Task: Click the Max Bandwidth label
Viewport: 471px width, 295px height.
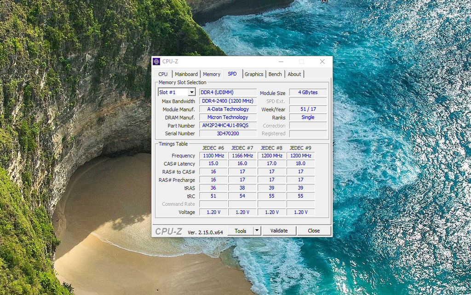Action: click(178, 101)
